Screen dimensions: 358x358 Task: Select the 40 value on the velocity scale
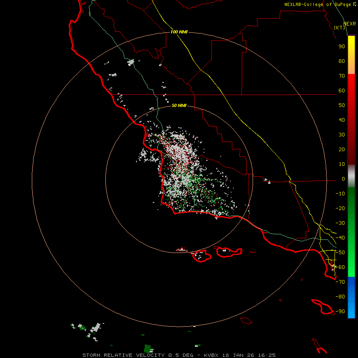tap(342, 120)
